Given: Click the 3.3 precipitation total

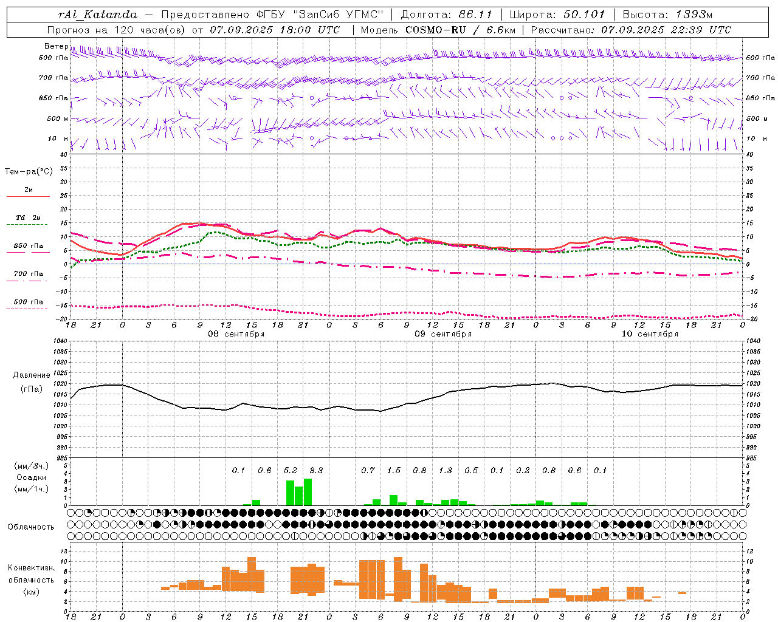Looking at the screenshot, I should [316, 471].
